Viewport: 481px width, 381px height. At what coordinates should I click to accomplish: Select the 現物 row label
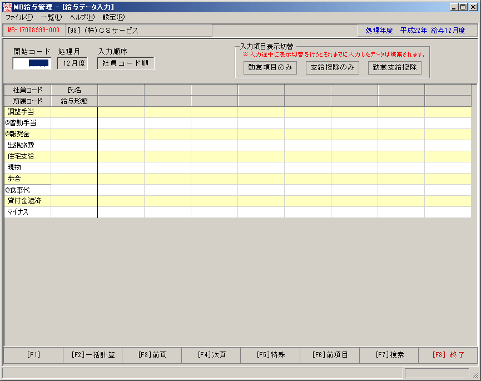point(28,167)
